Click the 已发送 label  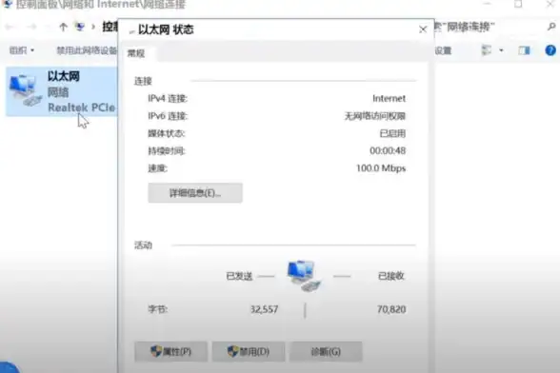click(239, 276)
